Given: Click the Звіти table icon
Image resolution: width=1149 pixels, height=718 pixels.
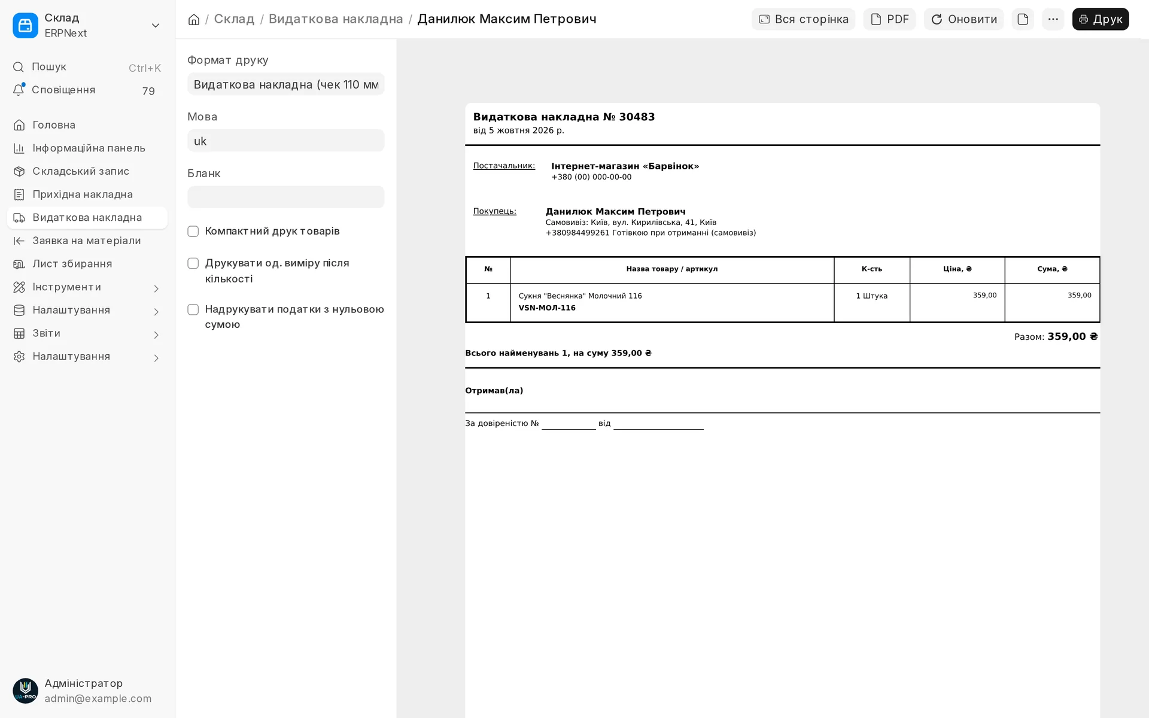Looking at the screenshot, I should point(19,333).
